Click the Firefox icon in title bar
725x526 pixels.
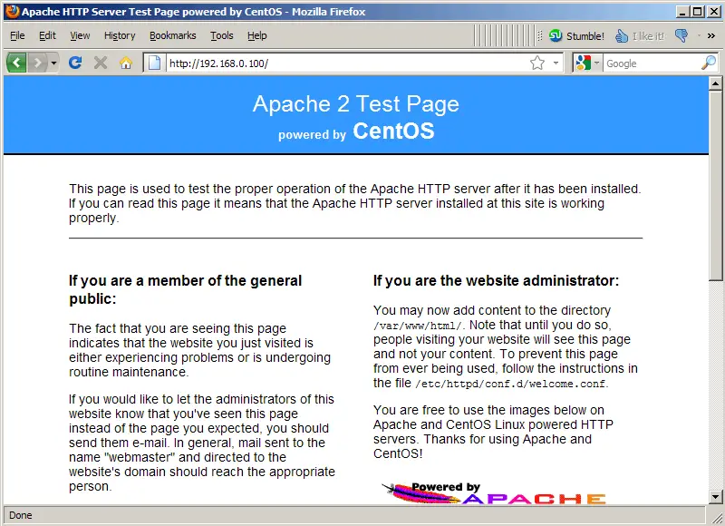12,11
